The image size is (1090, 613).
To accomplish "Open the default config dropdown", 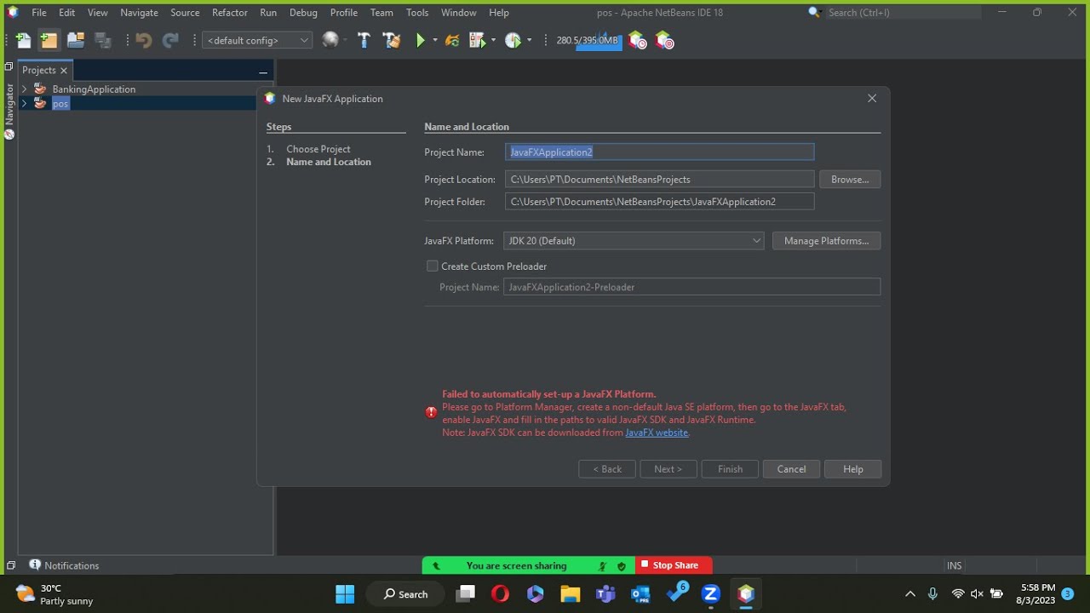I will [257, 40].
